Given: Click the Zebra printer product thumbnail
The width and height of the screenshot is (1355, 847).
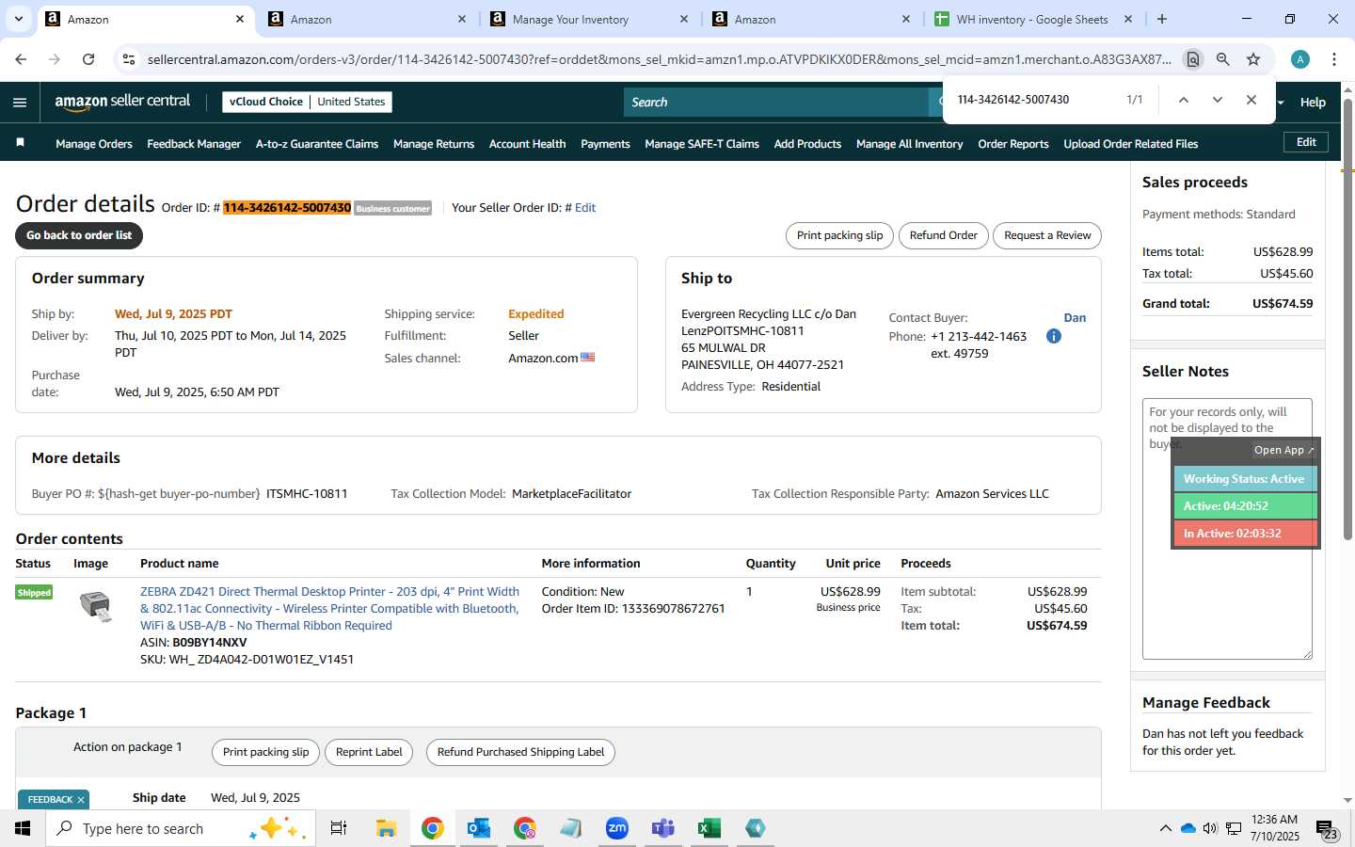Looking at the screenshot, I should point(95,605).
